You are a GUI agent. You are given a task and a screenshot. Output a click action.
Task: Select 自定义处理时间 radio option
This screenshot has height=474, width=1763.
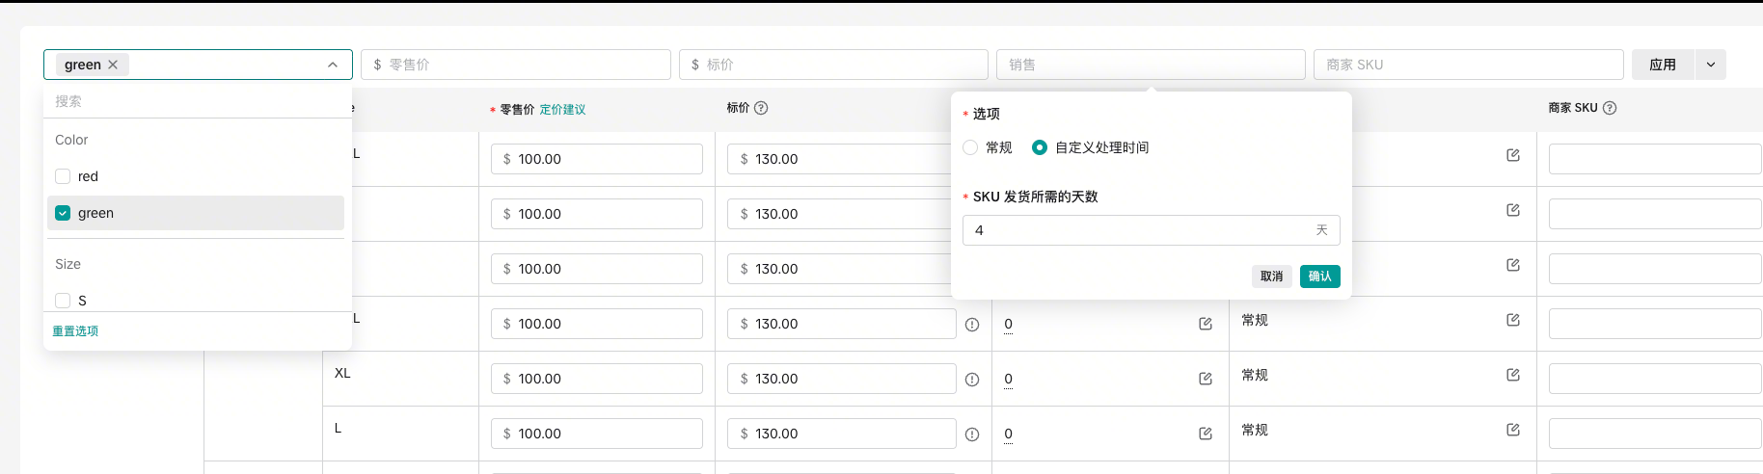(x=1040, y=147)
